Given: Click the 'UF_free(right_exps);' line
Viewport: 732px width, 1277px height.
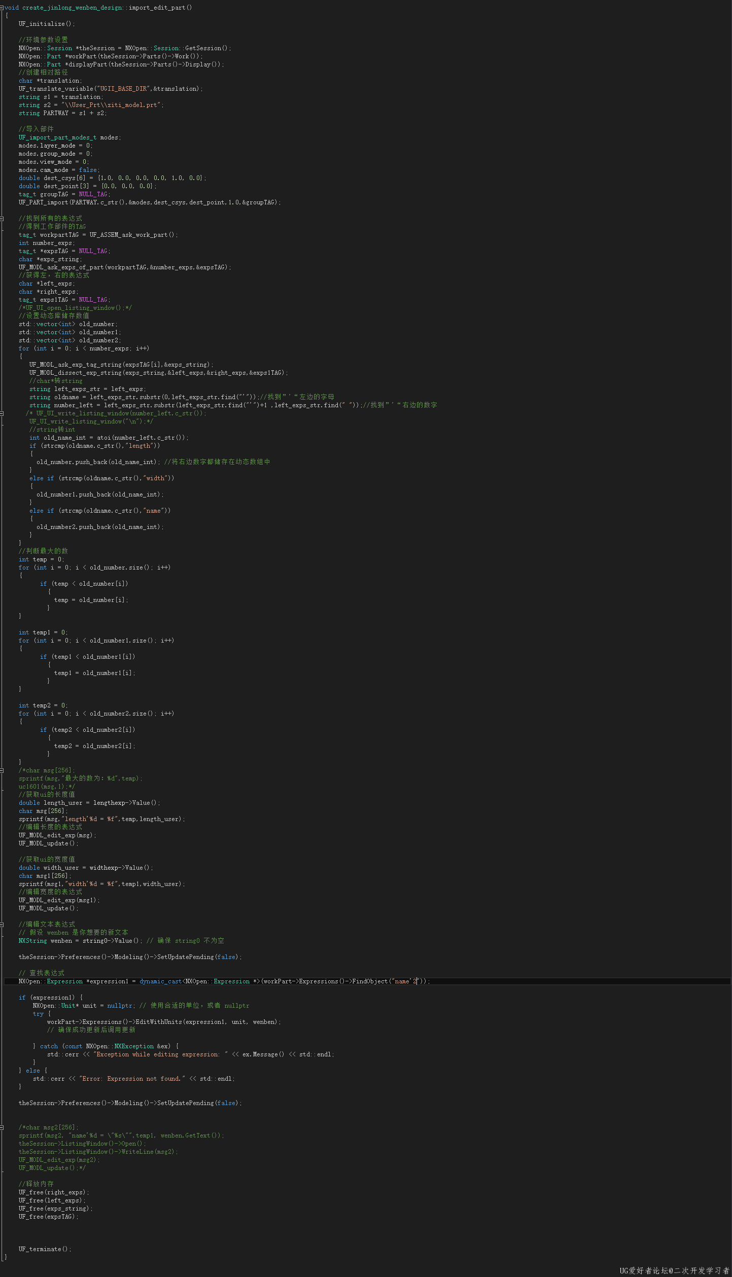Looking at the screenshot, I should [x=54, y=1192].
